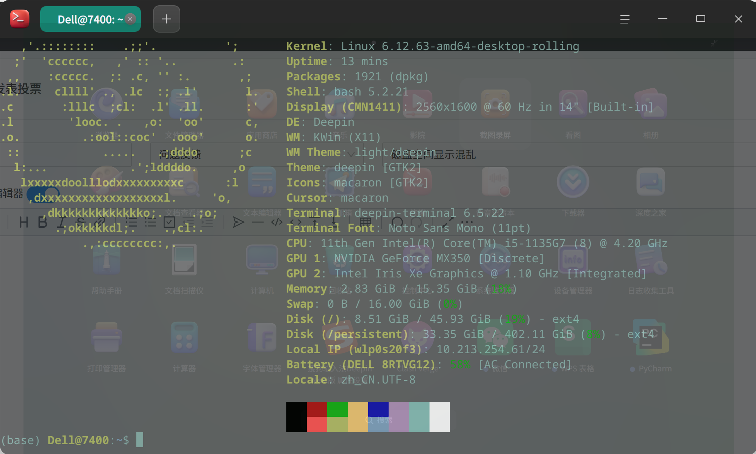
Task: Click the dark red color block in palette
Action: click(x=317, y=409)
